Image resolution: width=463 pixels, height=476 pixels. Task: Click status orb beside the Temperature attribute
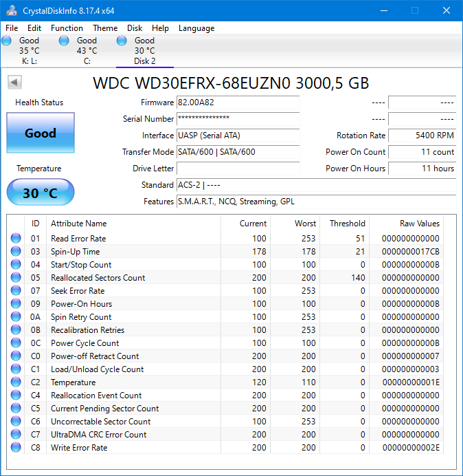pyautogui.click(x=16, y=382)
